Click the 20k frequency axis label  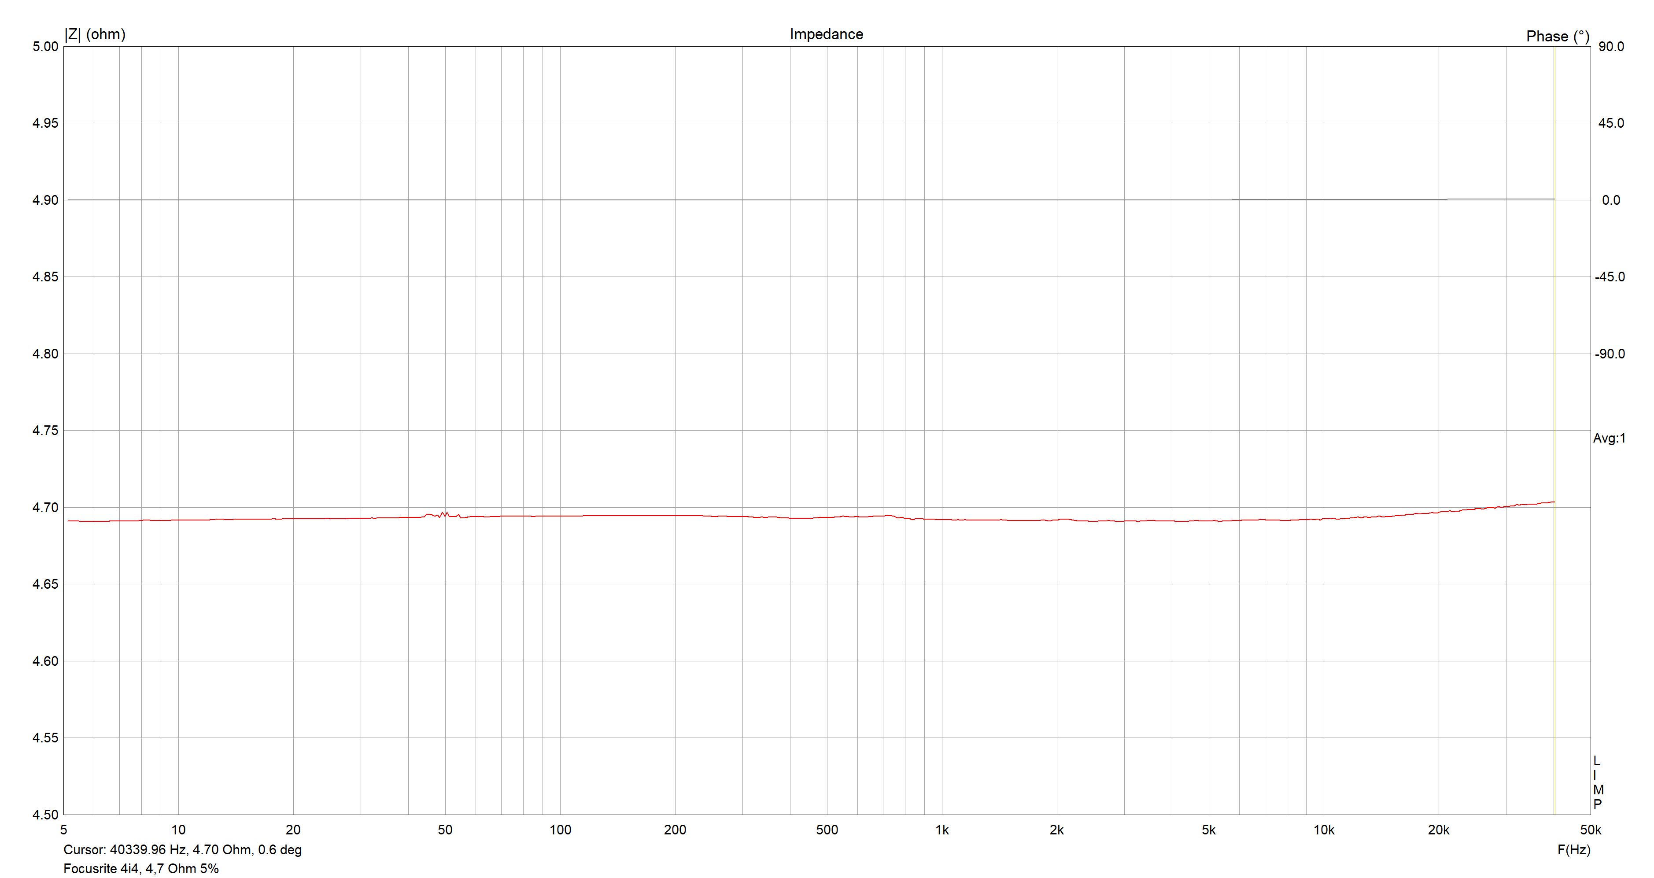tap(1438, 830)
